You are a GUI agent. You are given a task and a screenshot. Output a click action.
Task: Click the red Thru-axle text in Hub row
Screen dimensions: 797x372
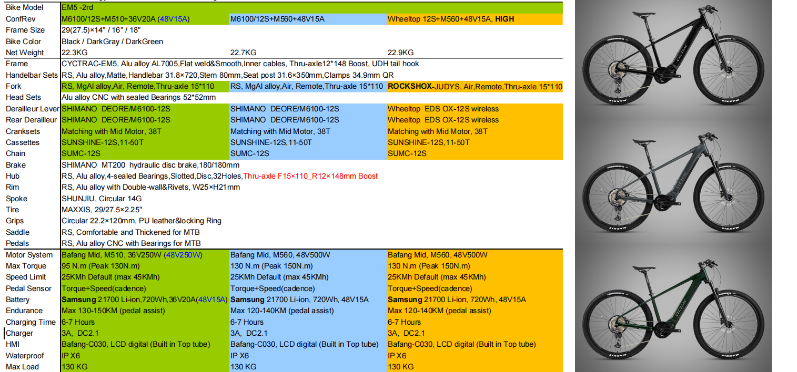tap(310, 176)
